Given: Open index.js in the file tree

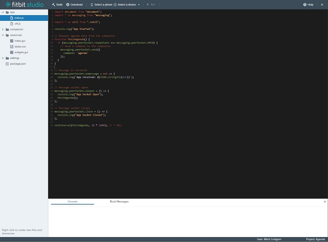Looking at the screenshot, I should 19,18.
